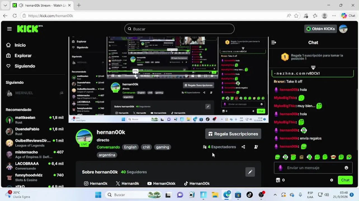The image size is (359, 201).
Task: Open the YouTube HernanOkkk link
Action: (x=161, y=183)
